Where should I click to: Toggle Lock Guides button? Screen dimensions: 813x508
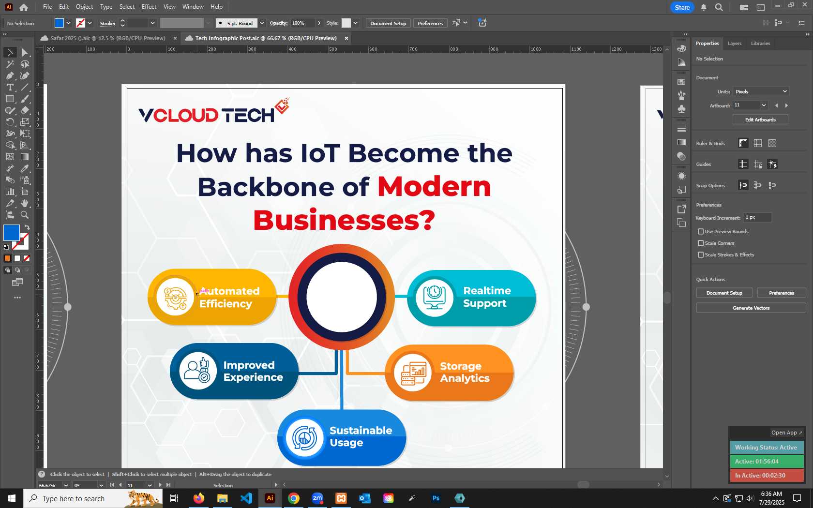758,164
